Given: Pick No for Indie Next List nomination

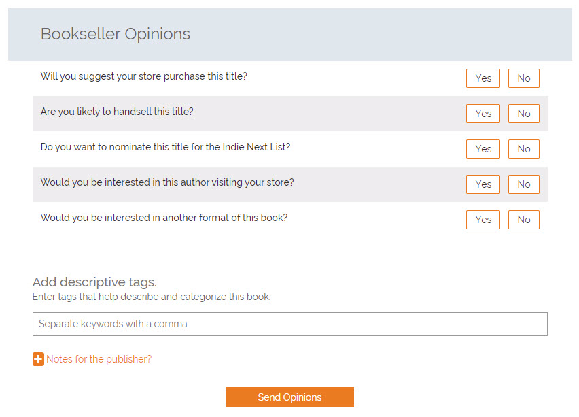Looking at the screenshot, I should pyautogui.click(x=523, y=149).
